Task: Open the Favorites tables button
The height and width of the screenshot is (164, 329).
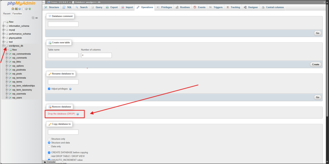Action: point(17,13)
